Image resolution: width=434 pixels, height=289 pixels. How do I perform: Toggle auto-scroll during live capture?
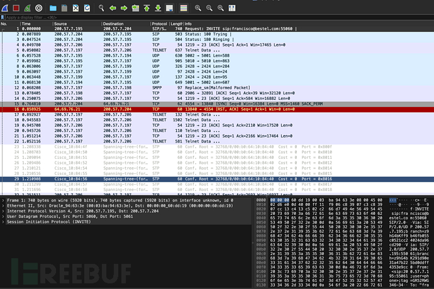pos(169,8)
